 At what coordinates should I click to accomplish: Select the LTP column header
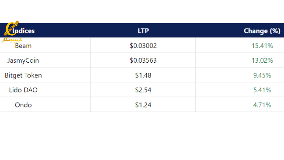point(143,31)
